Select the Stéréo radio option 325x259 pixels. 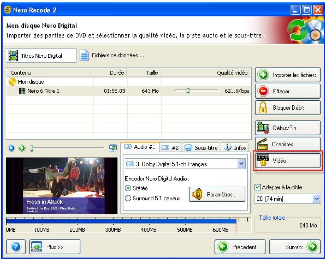tap(128, 188)
